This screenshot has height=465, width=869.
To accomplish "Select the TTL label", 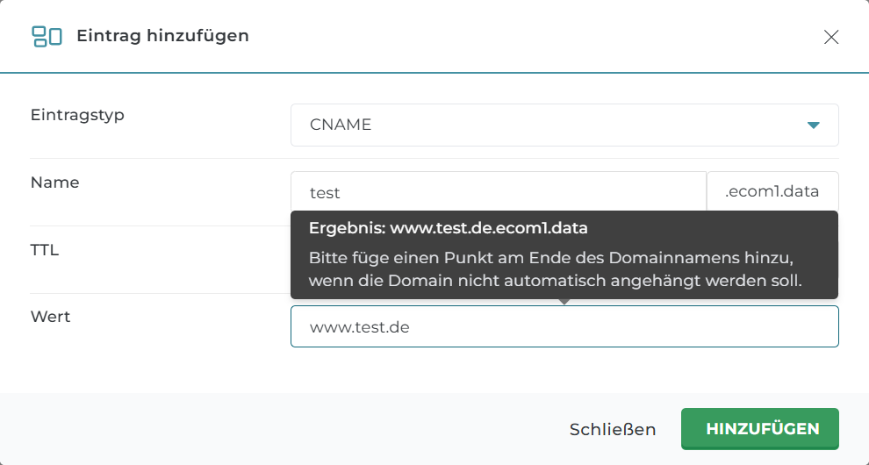I will pos(45,250).
